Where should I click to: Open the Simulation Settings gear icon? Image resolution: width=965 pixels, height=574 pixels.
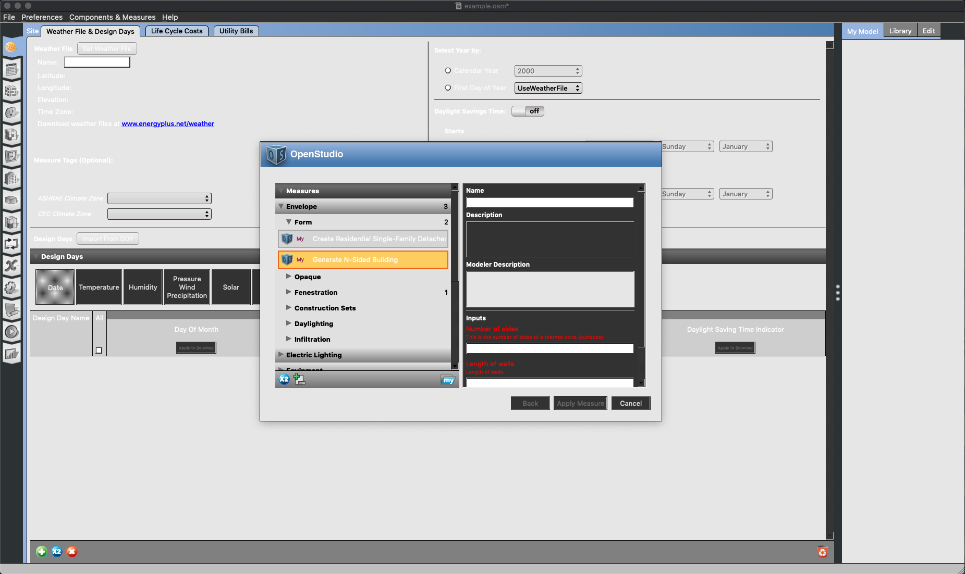click(x=11, y=288)
